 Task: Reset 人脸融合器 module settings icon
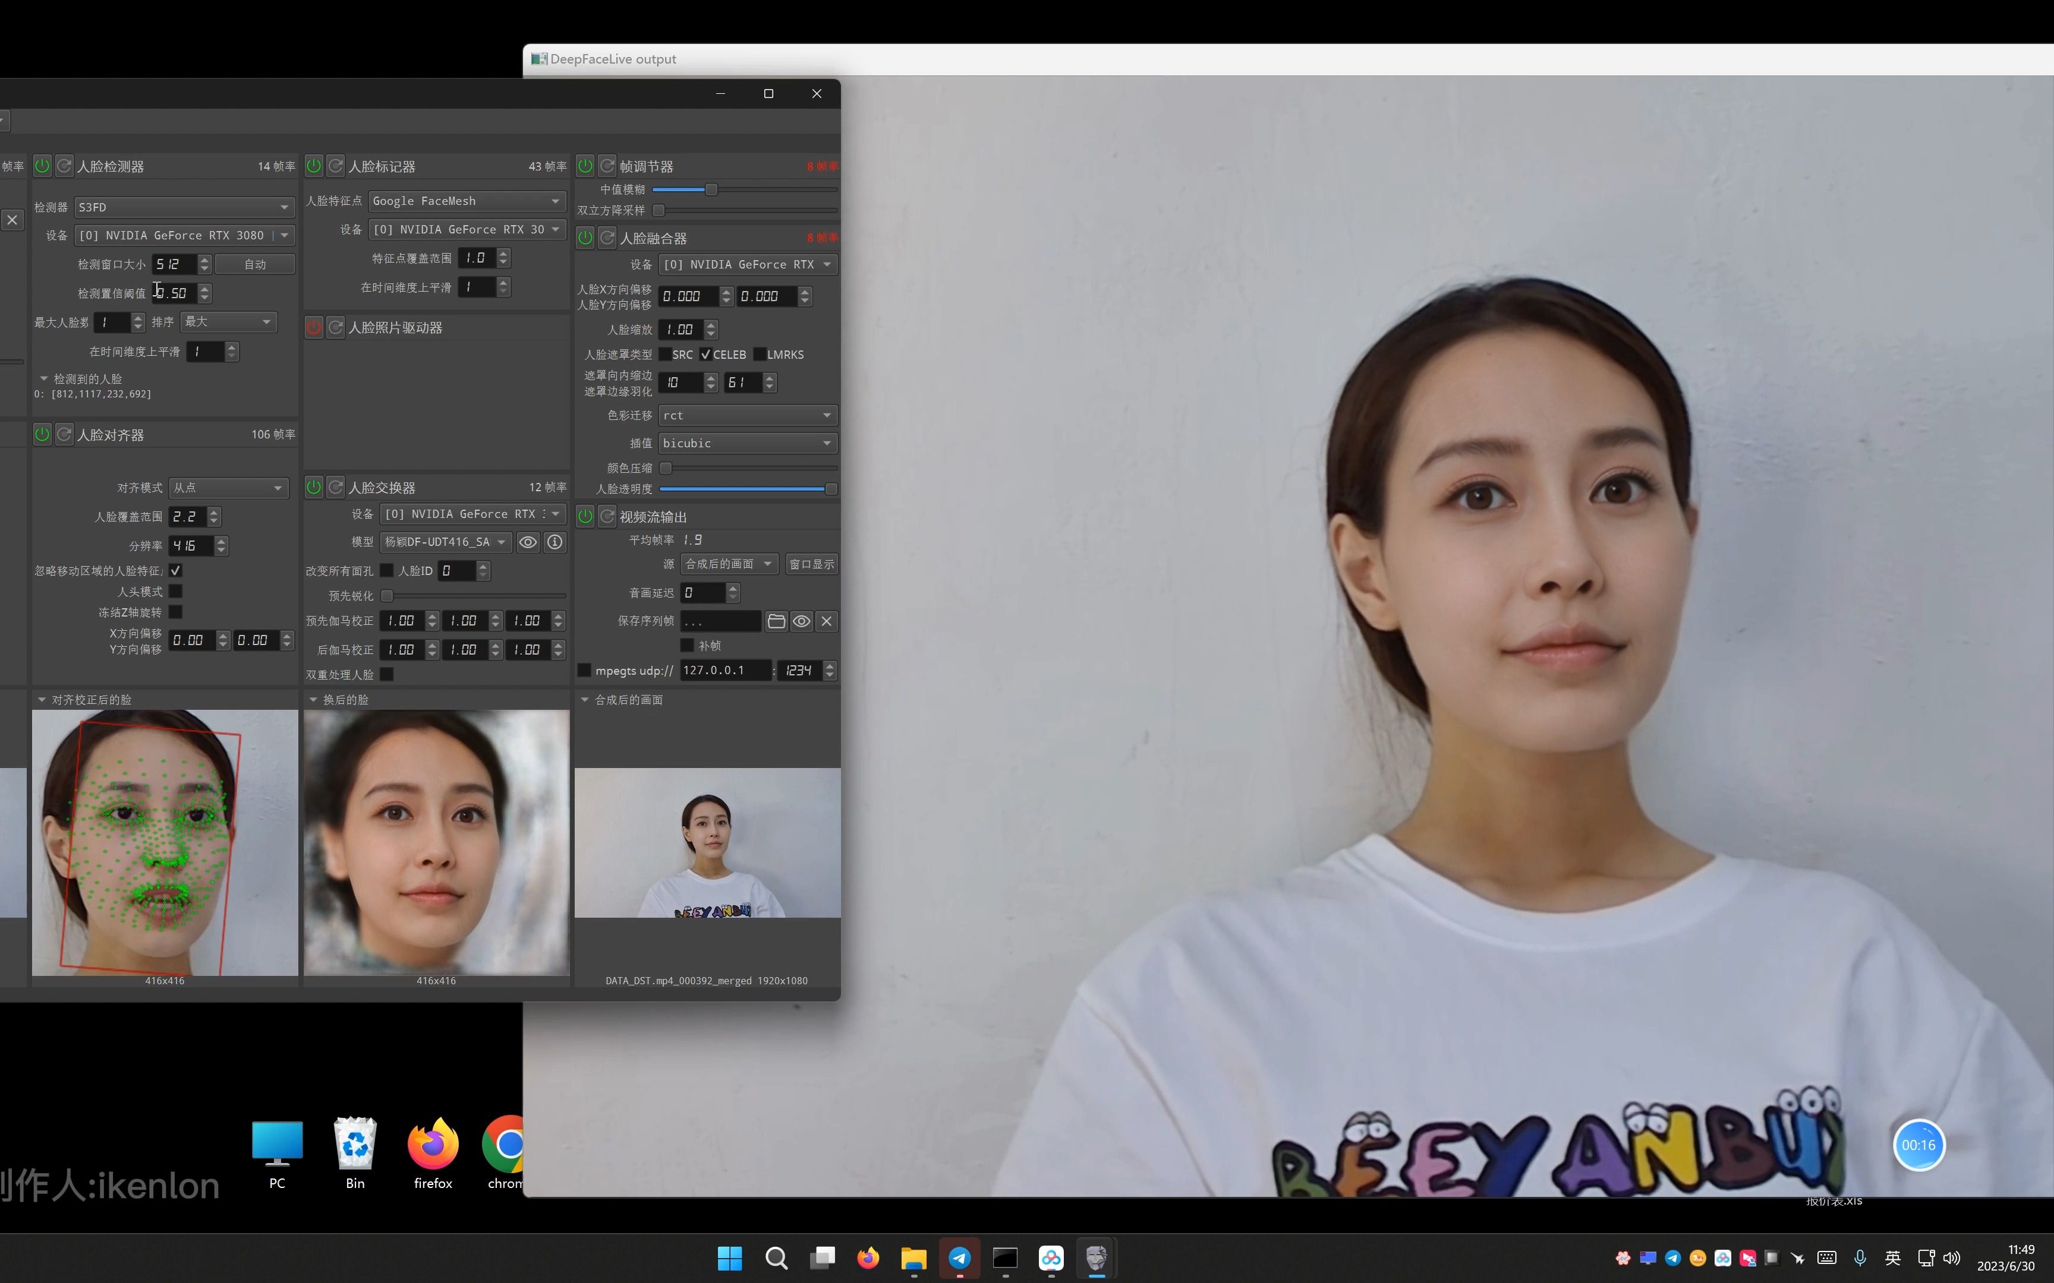click(x=607, y=238)
